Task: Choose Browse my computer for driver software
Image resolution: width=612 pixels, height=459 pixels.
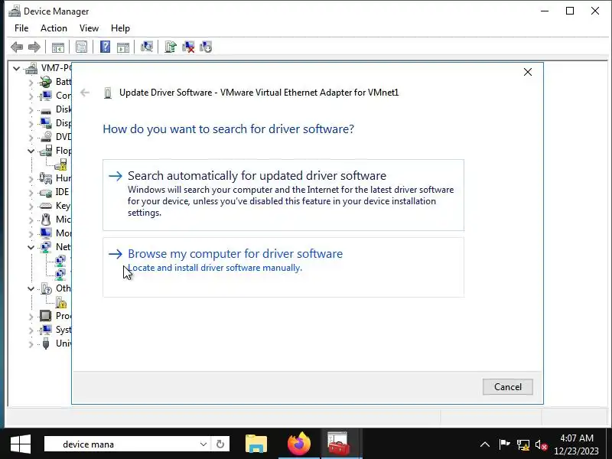Action: (283, 267)
